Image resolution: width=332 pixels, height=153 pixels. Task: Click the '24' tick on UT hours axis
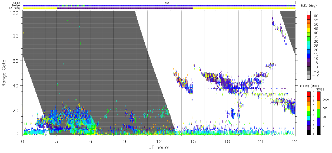295,141
